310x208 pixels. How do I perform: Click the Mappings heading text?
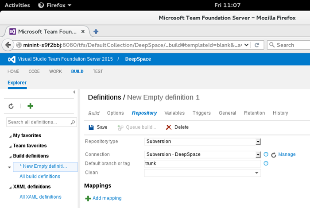[x=98, y=186]
